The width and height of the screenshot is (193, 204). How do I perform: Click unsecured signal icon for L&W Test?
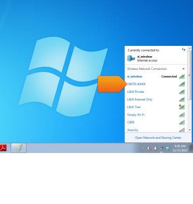(182, 107)
